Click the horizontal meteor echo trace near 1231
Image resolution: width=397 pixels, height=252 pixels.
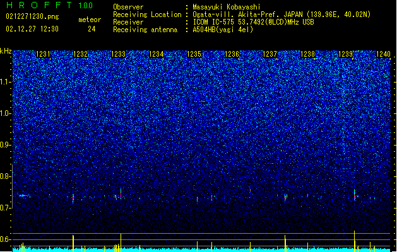[25, 196]
